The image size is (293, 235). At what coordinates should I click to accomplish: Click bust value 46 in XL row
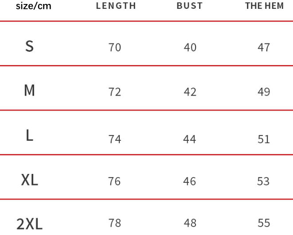[190, 181]
